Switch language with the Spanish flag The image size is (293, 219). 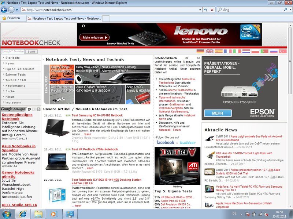[219, 51]
